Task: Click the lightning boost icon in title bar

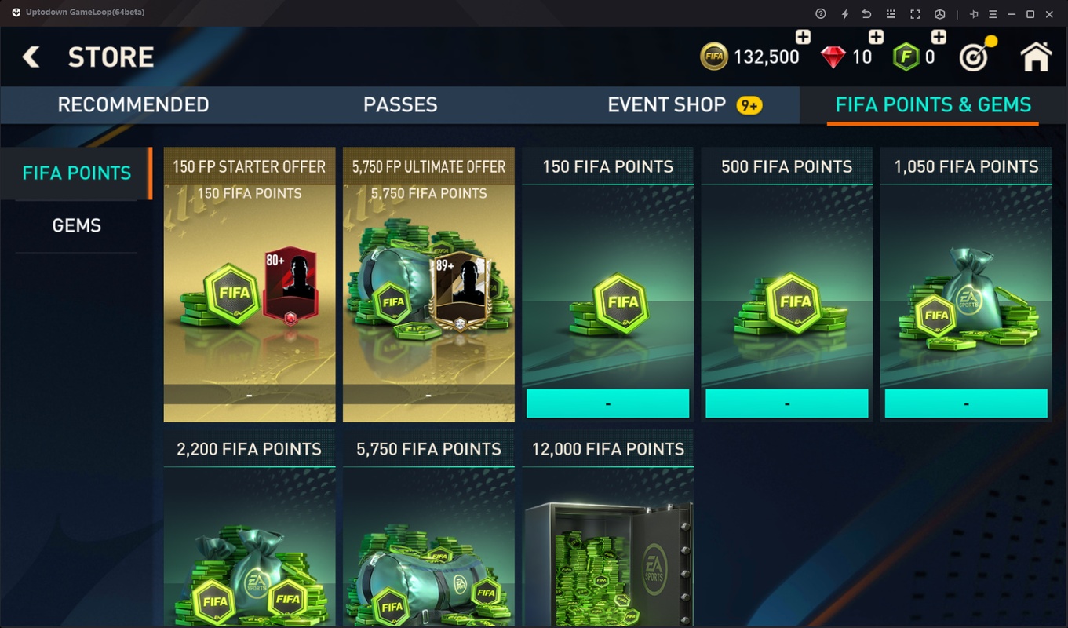Action: coord(844,13)
